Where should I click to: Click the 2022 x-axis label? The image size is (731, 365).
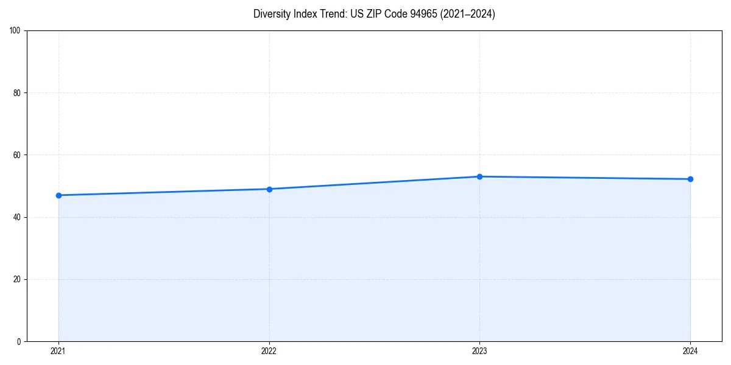point(269,351)
